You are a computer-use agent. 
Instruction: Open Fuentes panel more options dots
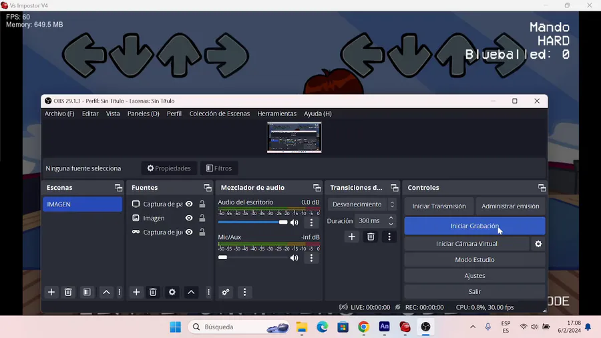[x=208, y=292]
